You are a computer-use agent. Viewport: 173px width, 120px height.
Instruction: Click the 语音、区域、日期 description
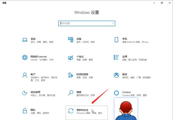[85, 77]
